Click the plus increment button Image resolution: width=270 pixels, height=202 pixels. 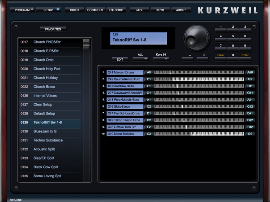click(202, 60)
